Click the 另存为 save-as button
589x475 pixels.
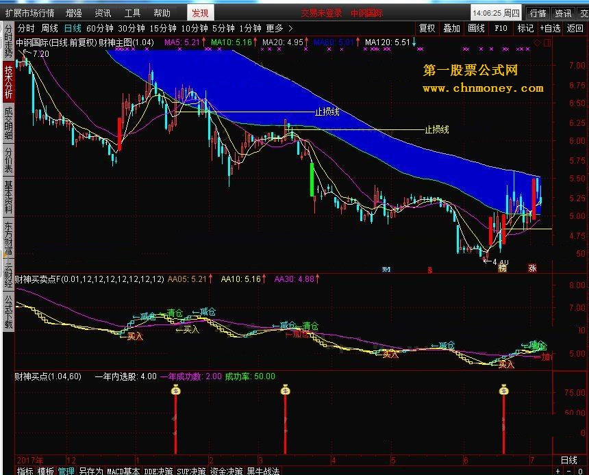[x=90, y=471]
